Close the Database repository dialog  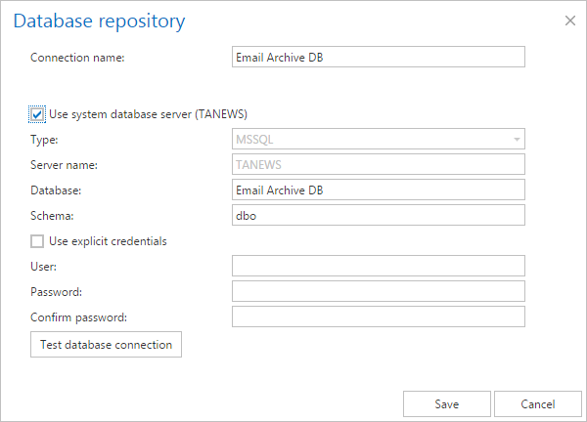point(570,20)
